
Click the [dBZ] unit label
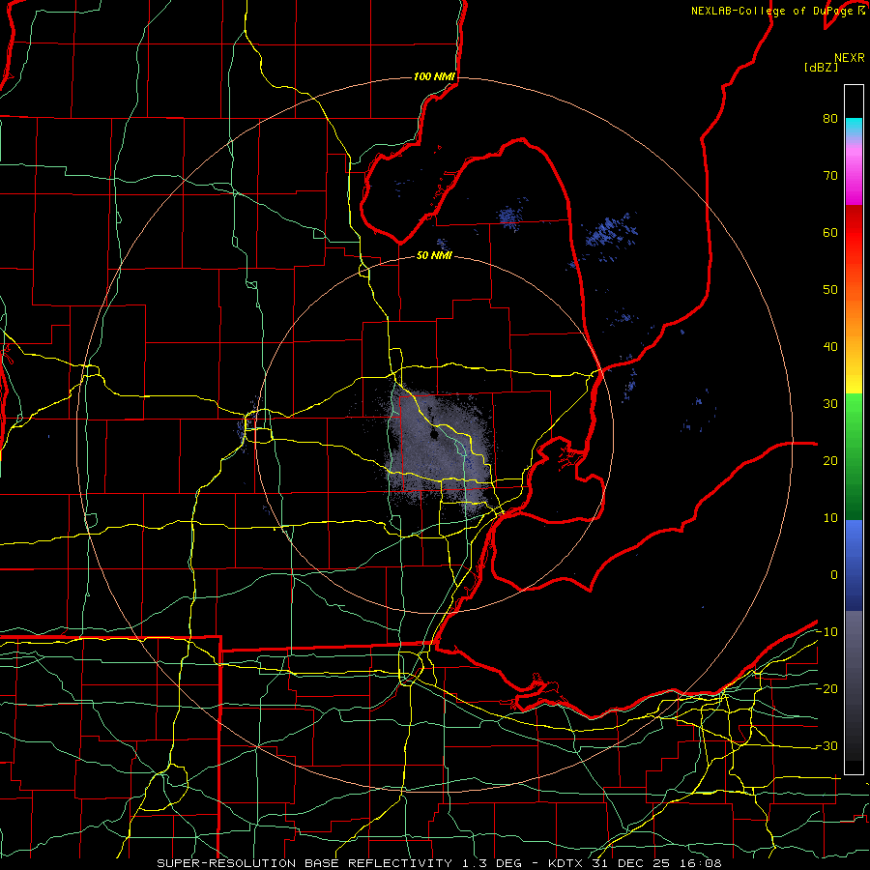click(x=821, y=68)
